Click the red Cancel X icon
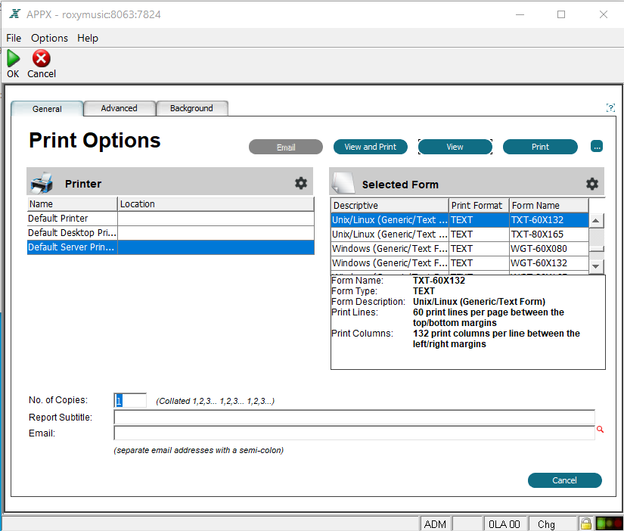 coord(42,58)
